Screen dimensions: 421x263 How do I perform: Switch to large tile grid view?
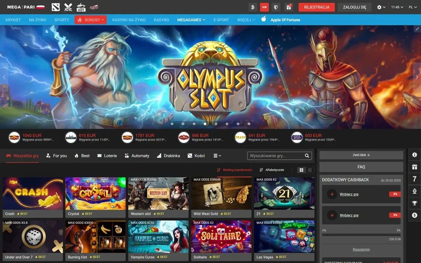pyautogui.click(x=301, y=170)
